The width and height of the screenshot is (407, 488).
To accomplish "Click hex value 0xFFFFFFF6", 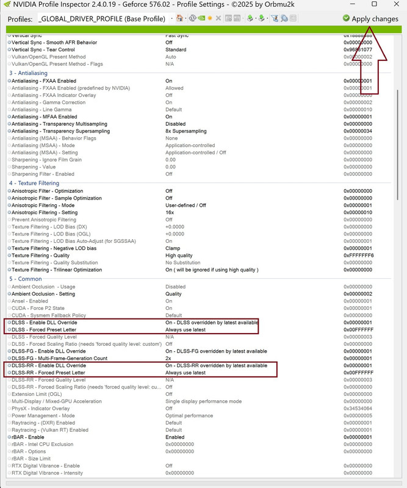I will click(x=359, y=256).
